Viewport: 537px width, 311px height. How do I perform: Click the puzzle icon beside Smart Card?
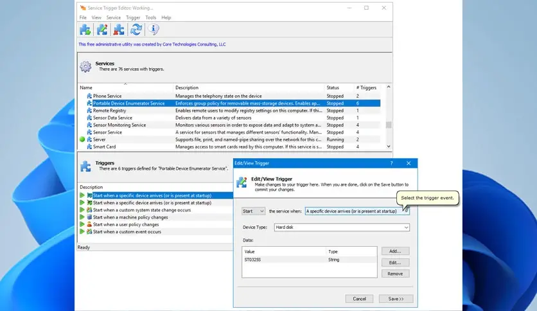89,147
